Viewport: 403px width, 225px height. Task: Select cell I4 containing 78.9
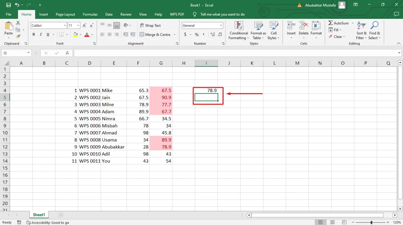tap(206, 90)
